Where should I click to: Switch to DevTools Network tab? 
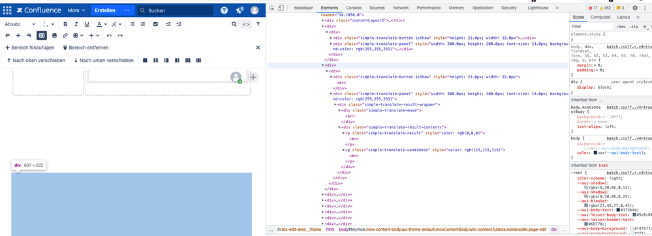coord(401,8)
